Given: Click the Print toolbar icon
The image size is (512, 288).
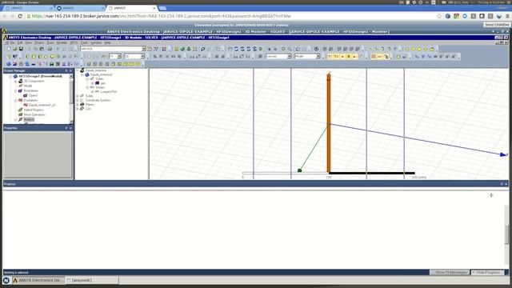Looking at the screenshot, I should pyautogui.click(x=50, y=49).
